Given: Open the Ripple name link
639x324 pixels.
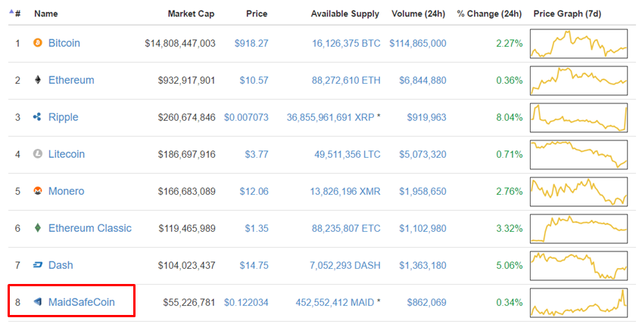Looking at the screenshot, I should (x=63, y=117).
